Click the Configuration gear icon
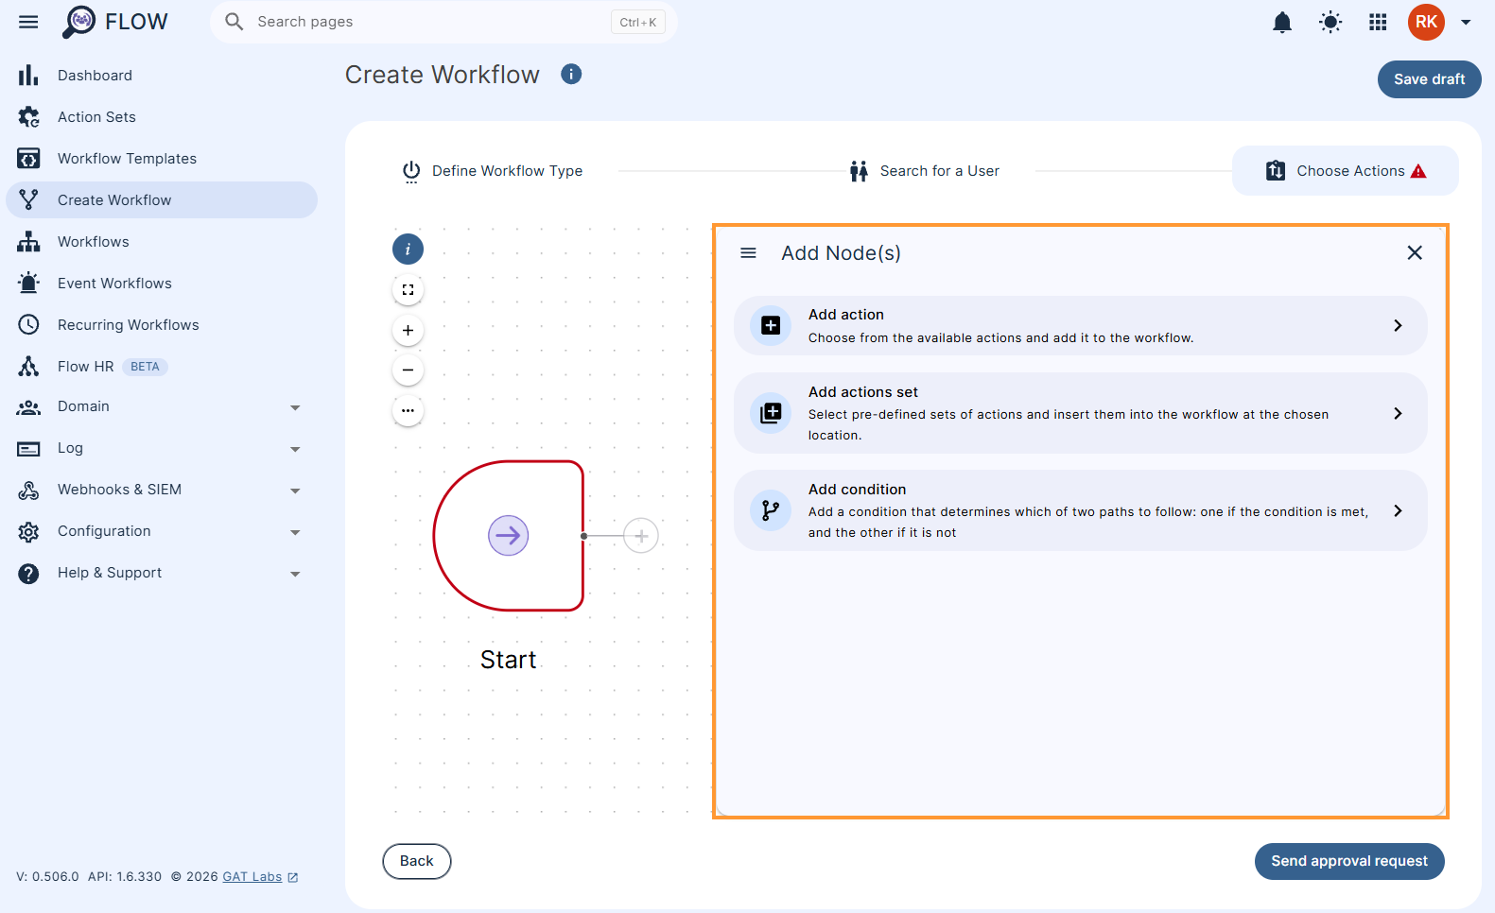1495x913 pixels. point(28,531)
